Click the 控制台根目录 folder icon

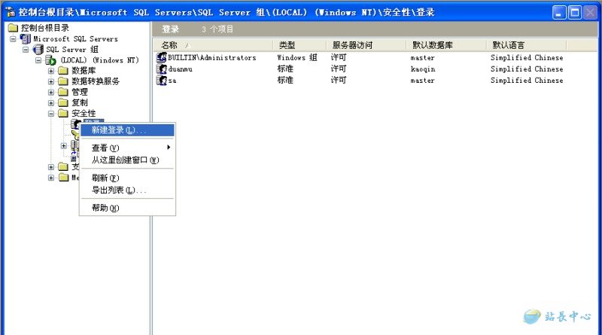click(13, 28)
